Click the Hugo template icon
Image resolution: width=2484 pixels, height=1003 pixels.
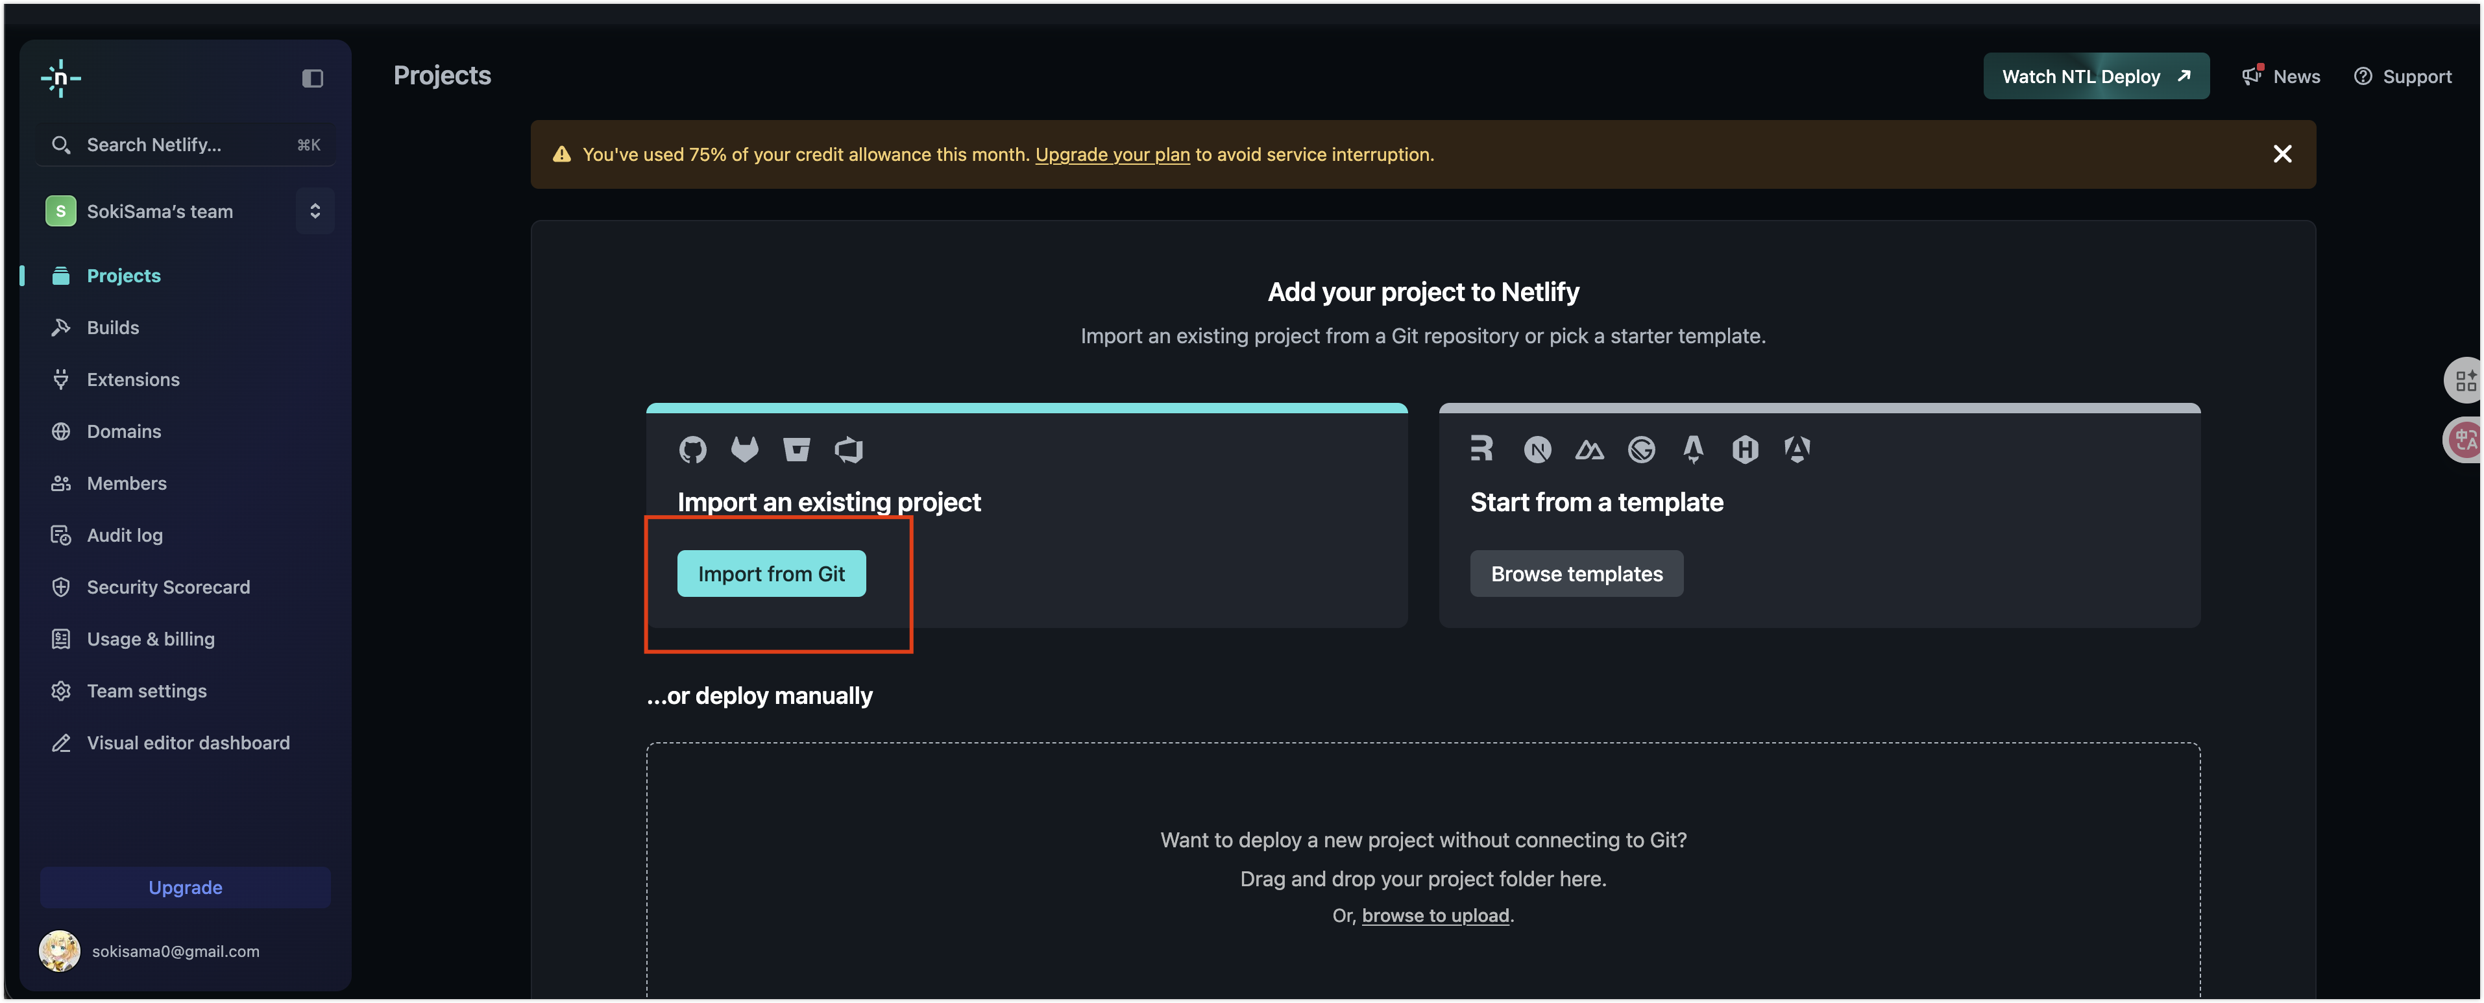(x=1746, y=450)
